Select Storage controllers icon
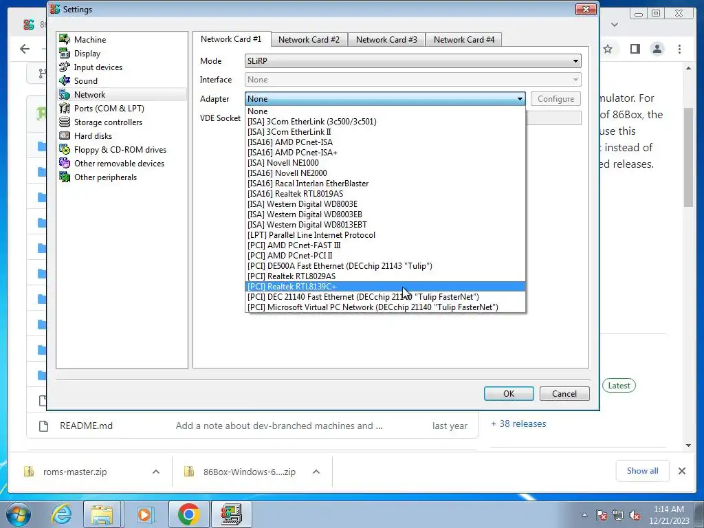Screen dimensions: 704x528 click(65, 122)
